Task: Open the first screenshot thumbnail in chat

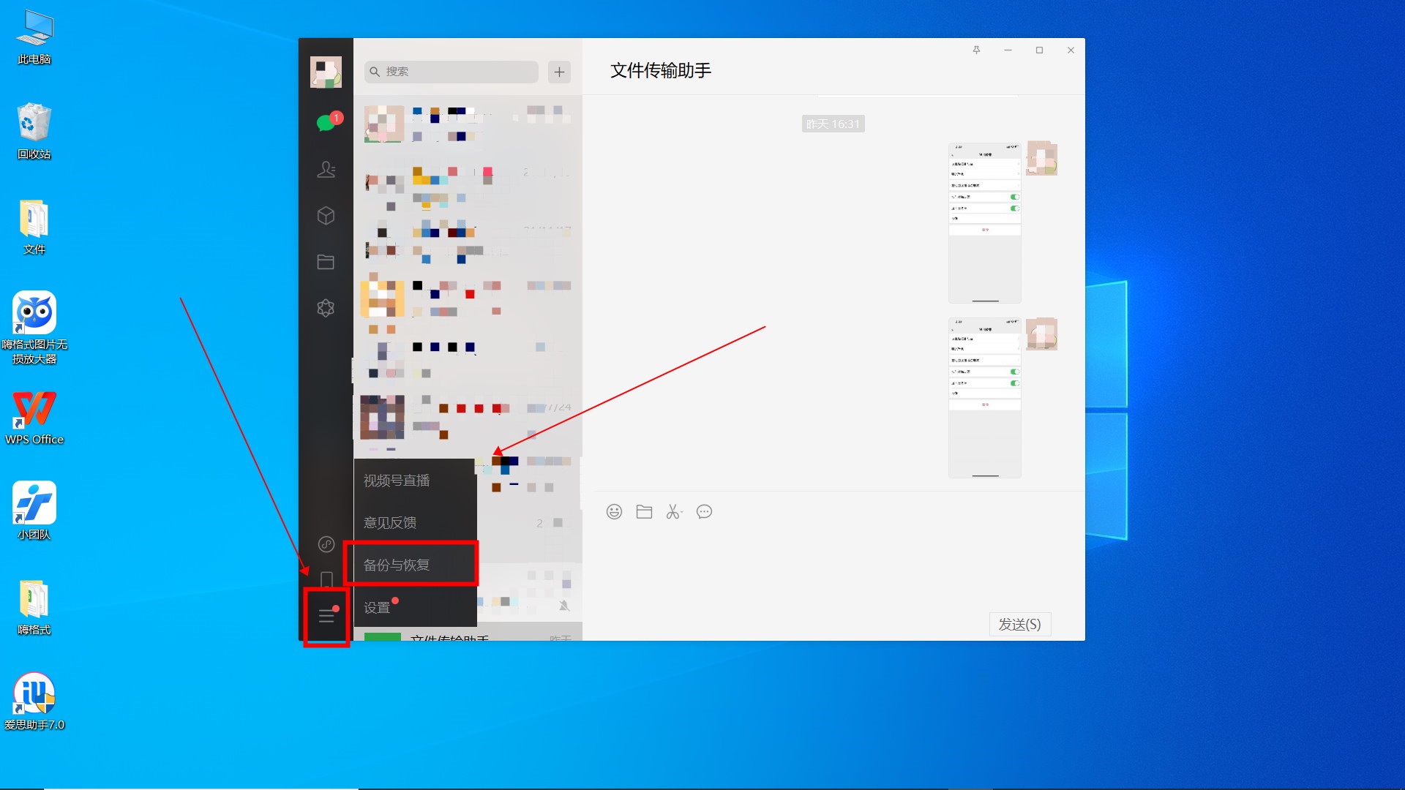Action: 984,223
